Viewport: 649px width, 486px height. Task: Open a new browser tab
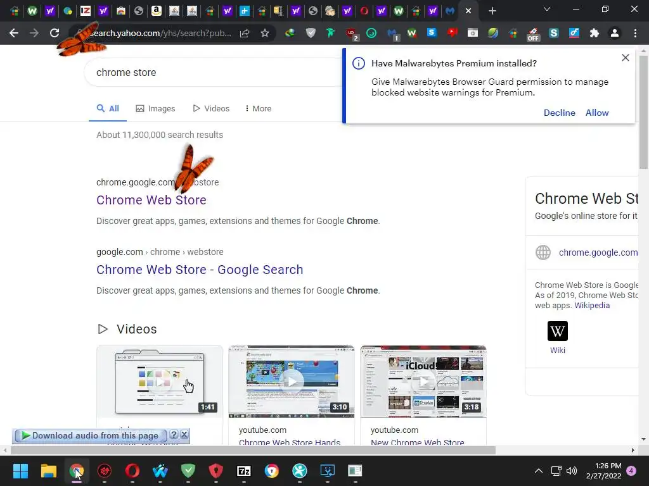point(492,11)
